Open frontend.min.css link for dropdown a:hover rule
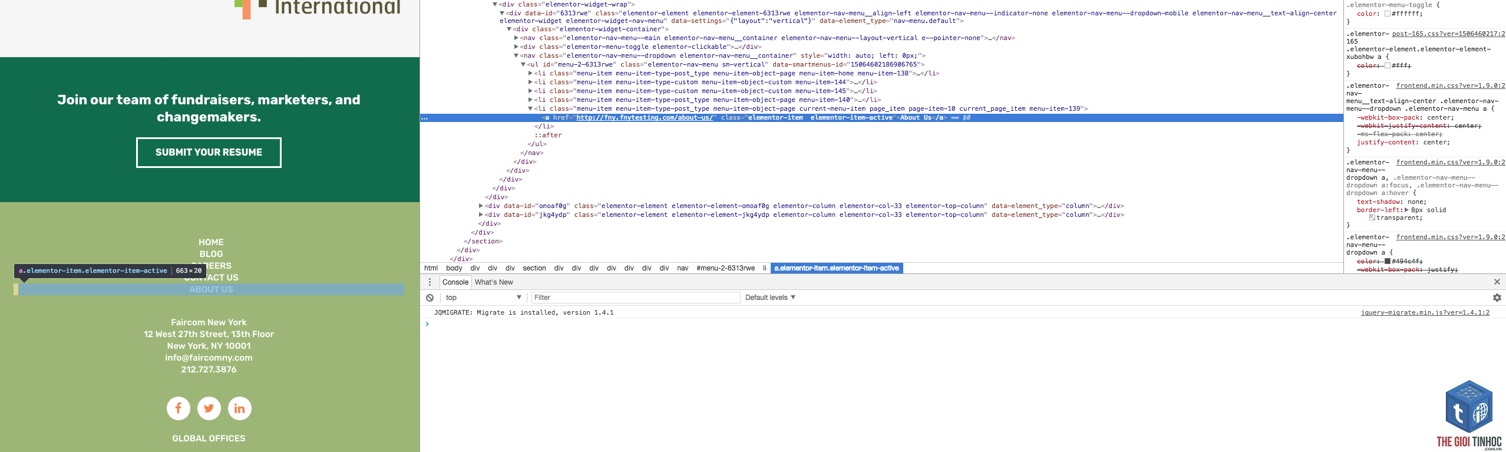This screenshot has width=1506, height=452. coord(1451,162)
